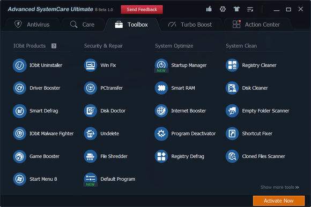Viewport: 311px width, 207px height.
Task: Open the Start Menu 8 icon
Action: point(20,179)
